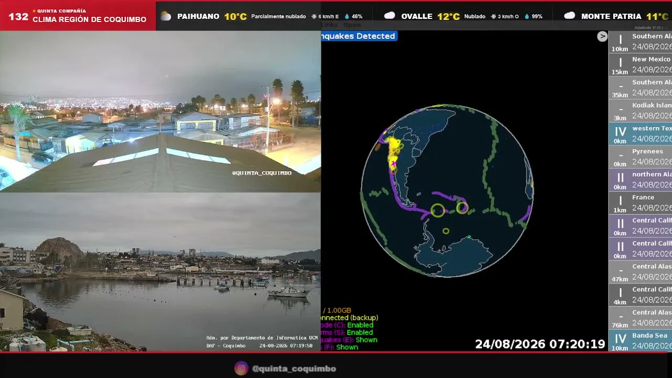Screen dimensions: 672x378
Task: Click the 'quakes Detected' blue header label
Action: pos(359,36)
